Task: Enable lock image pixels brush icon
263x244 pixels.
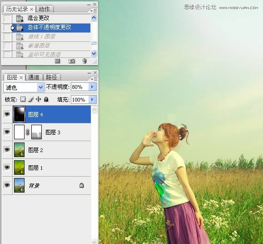Action: pos(31,99)
